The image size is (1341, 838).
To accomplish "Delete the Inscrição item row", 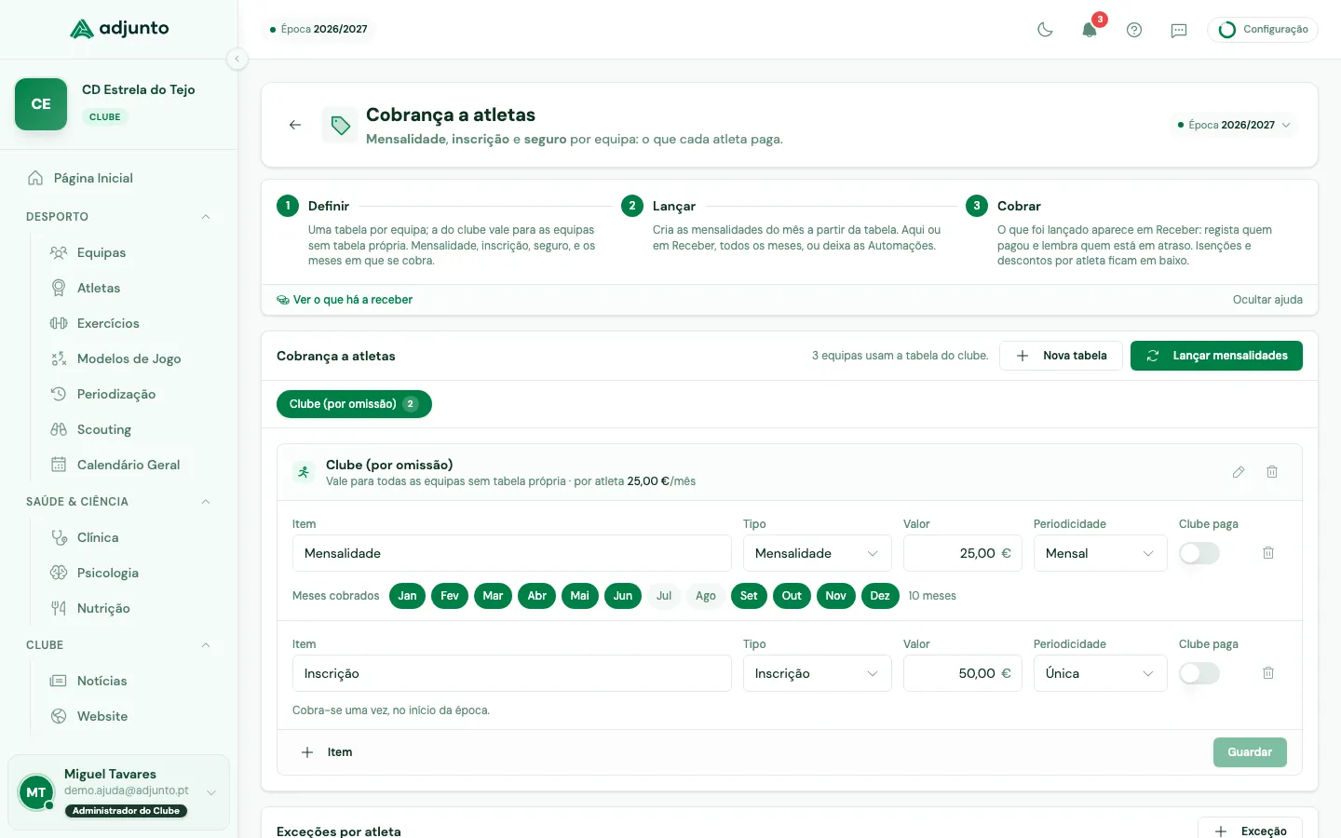I will coord(1268,673).
